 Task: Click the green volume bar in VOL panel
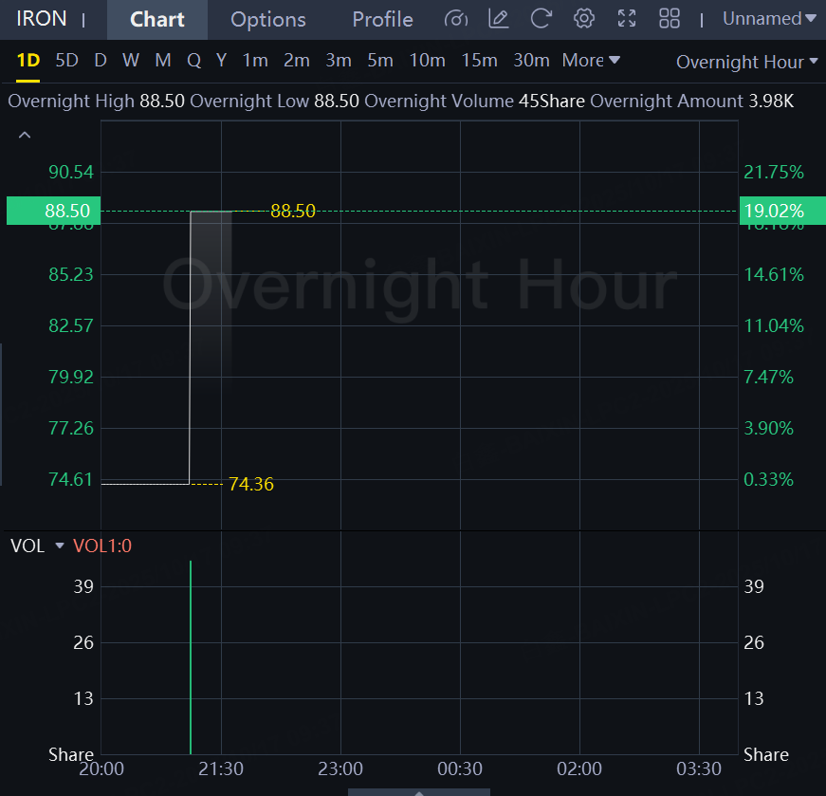[x=191, y=664]
